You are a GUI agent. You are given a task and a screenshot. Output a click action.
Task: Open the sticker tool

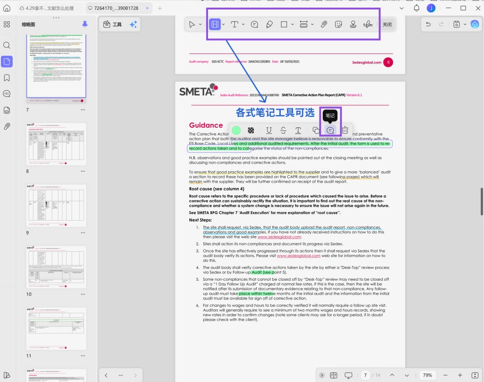pyautogui.click(x=338, y=24)
